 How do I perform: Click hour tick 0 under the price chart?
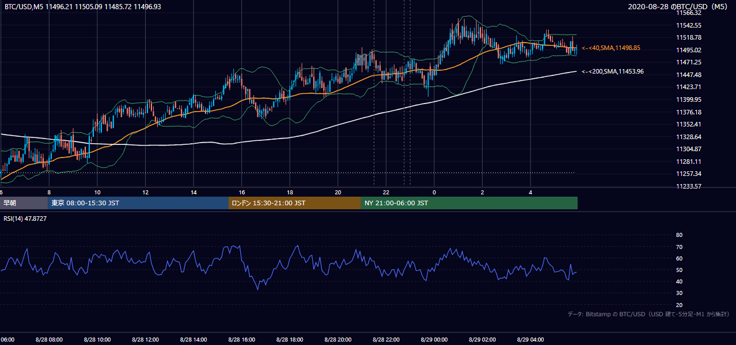(434, 192)
